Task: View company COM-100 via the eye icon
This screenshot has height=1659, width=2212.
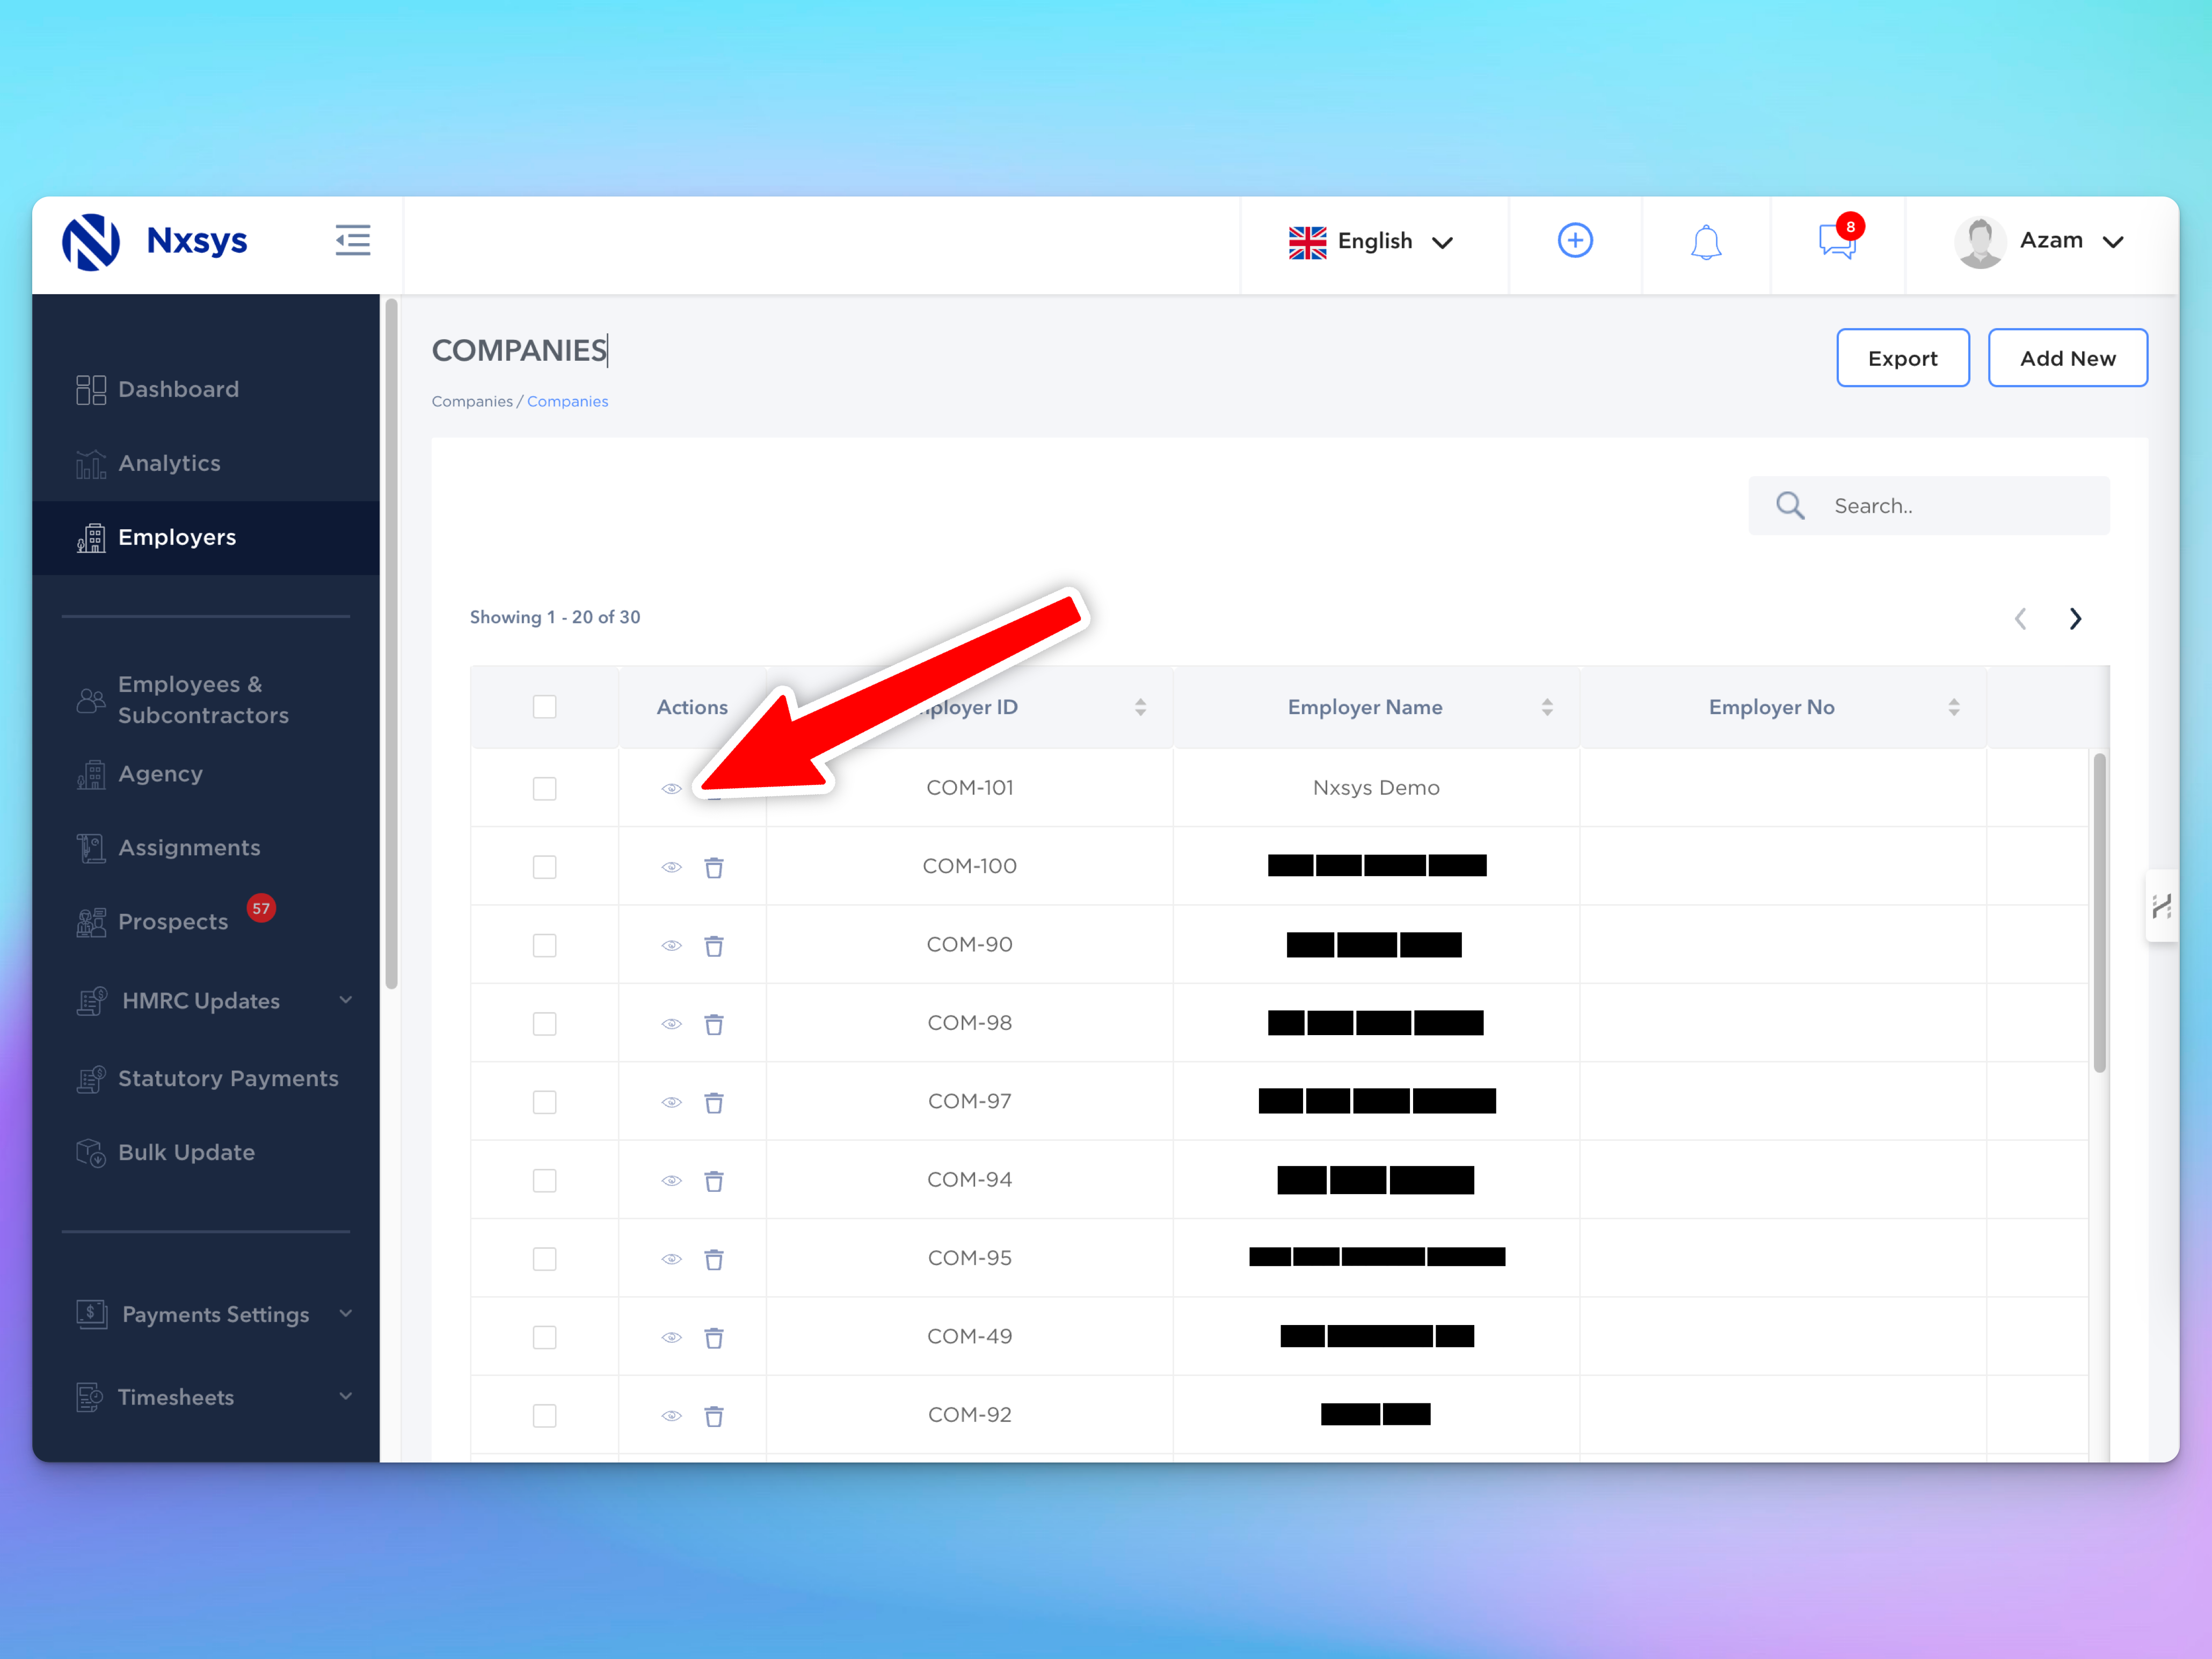Action: click(671, 867)
